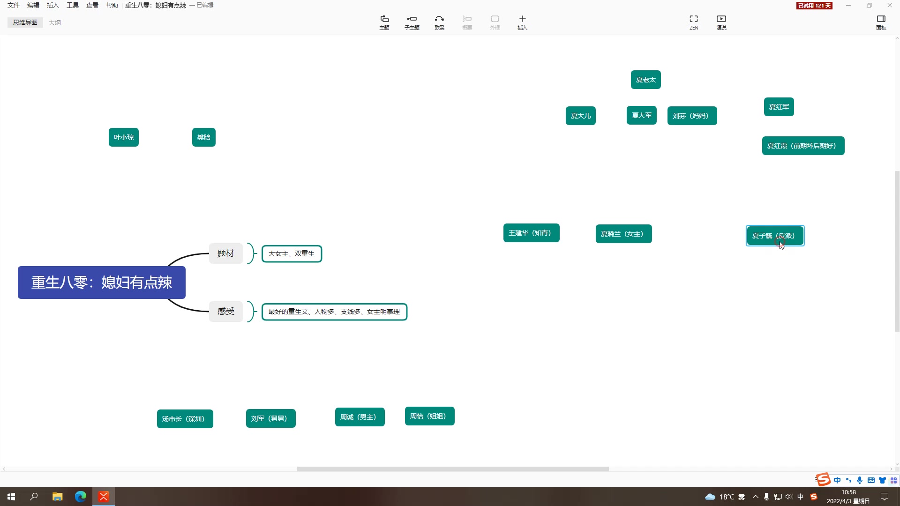This screenshot has width=900, height=506.
Task: Select the 夏大儿 floating topic
Action: [581, 116]
